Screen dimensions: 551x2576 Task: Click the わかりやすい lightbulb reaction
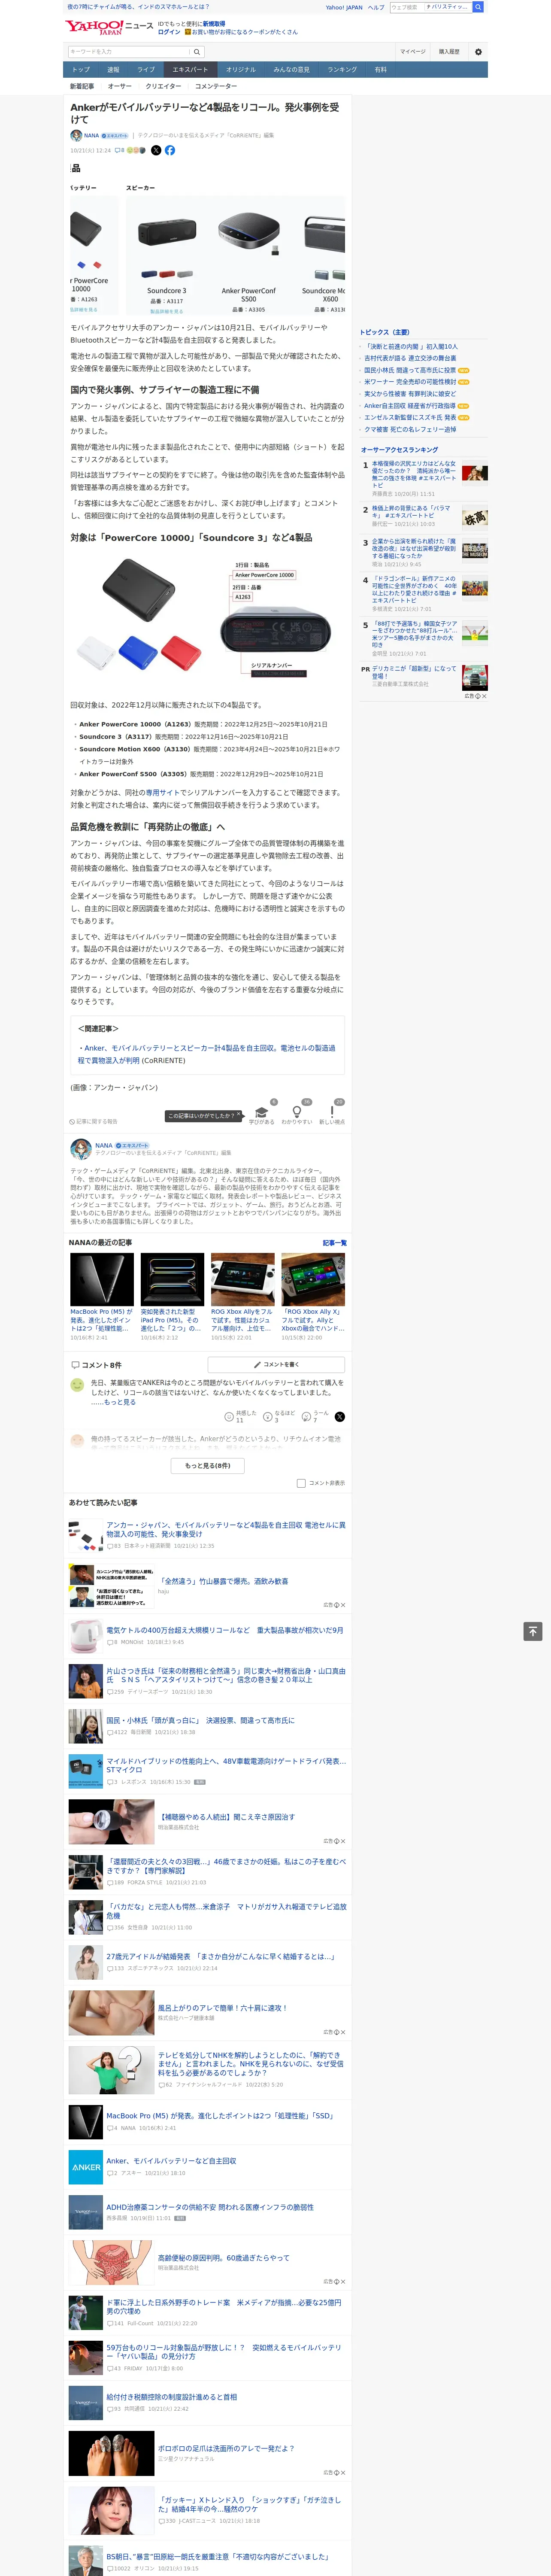[296, 1112]
